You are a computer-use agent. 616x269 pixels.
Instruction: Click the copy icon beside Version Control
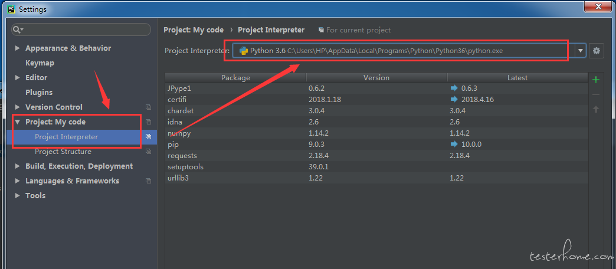pos(149,107)
